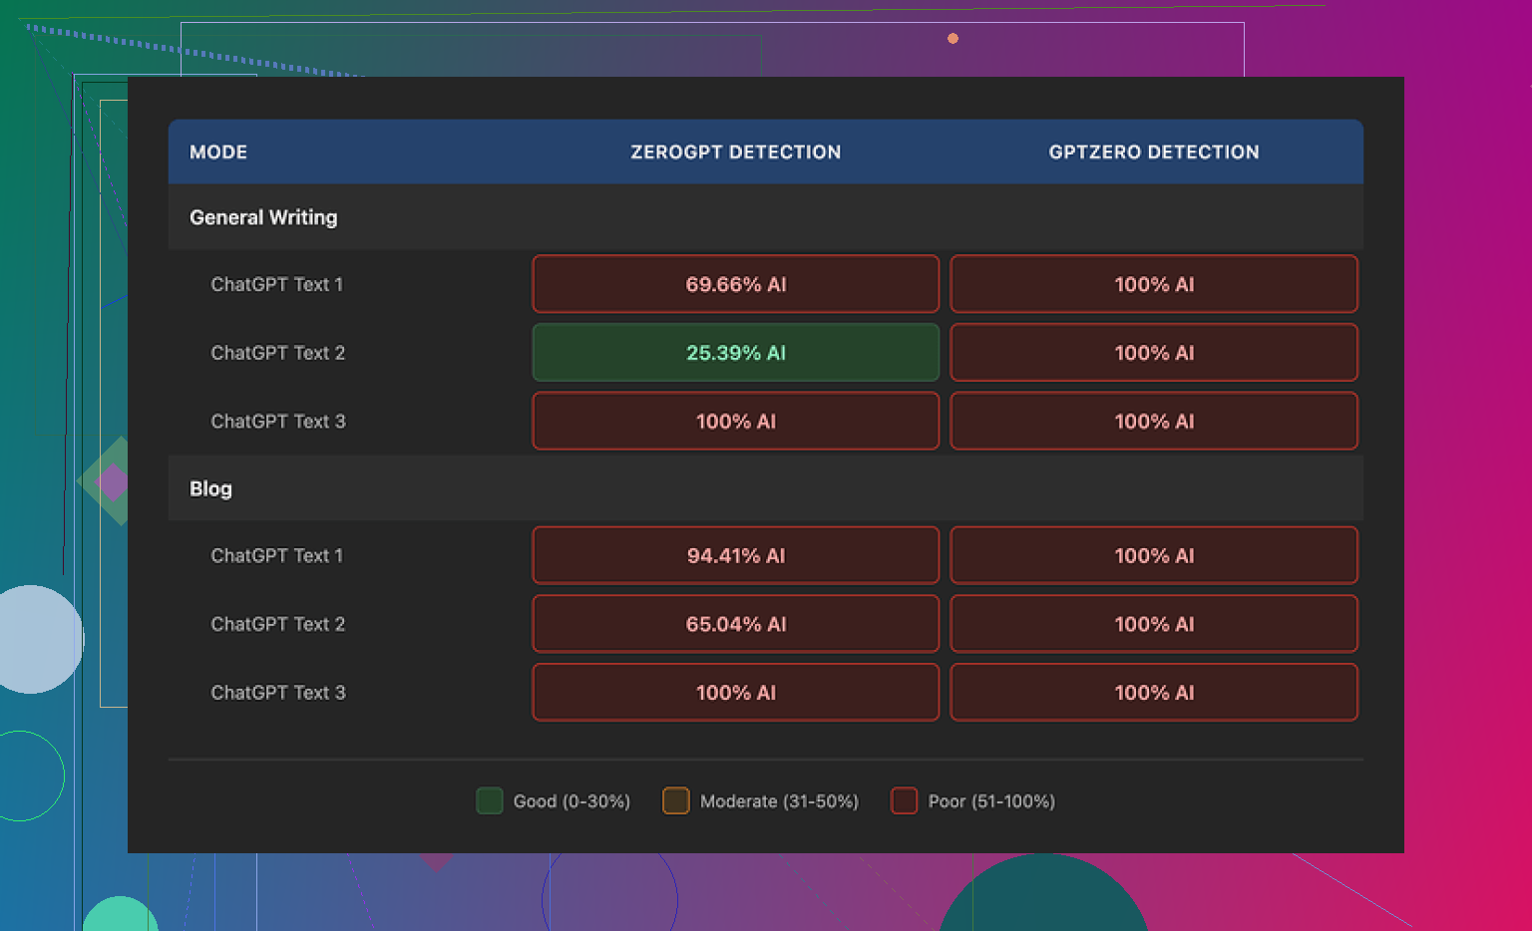This screenshot has height=931, width=1532.
Task: Click the 69.66% AI result cell
Action: [x=735, y=285]
